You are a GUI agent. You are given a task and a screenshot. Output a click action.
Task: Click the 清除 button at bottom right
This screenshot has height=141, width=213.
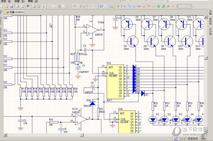tap(203, 139)
